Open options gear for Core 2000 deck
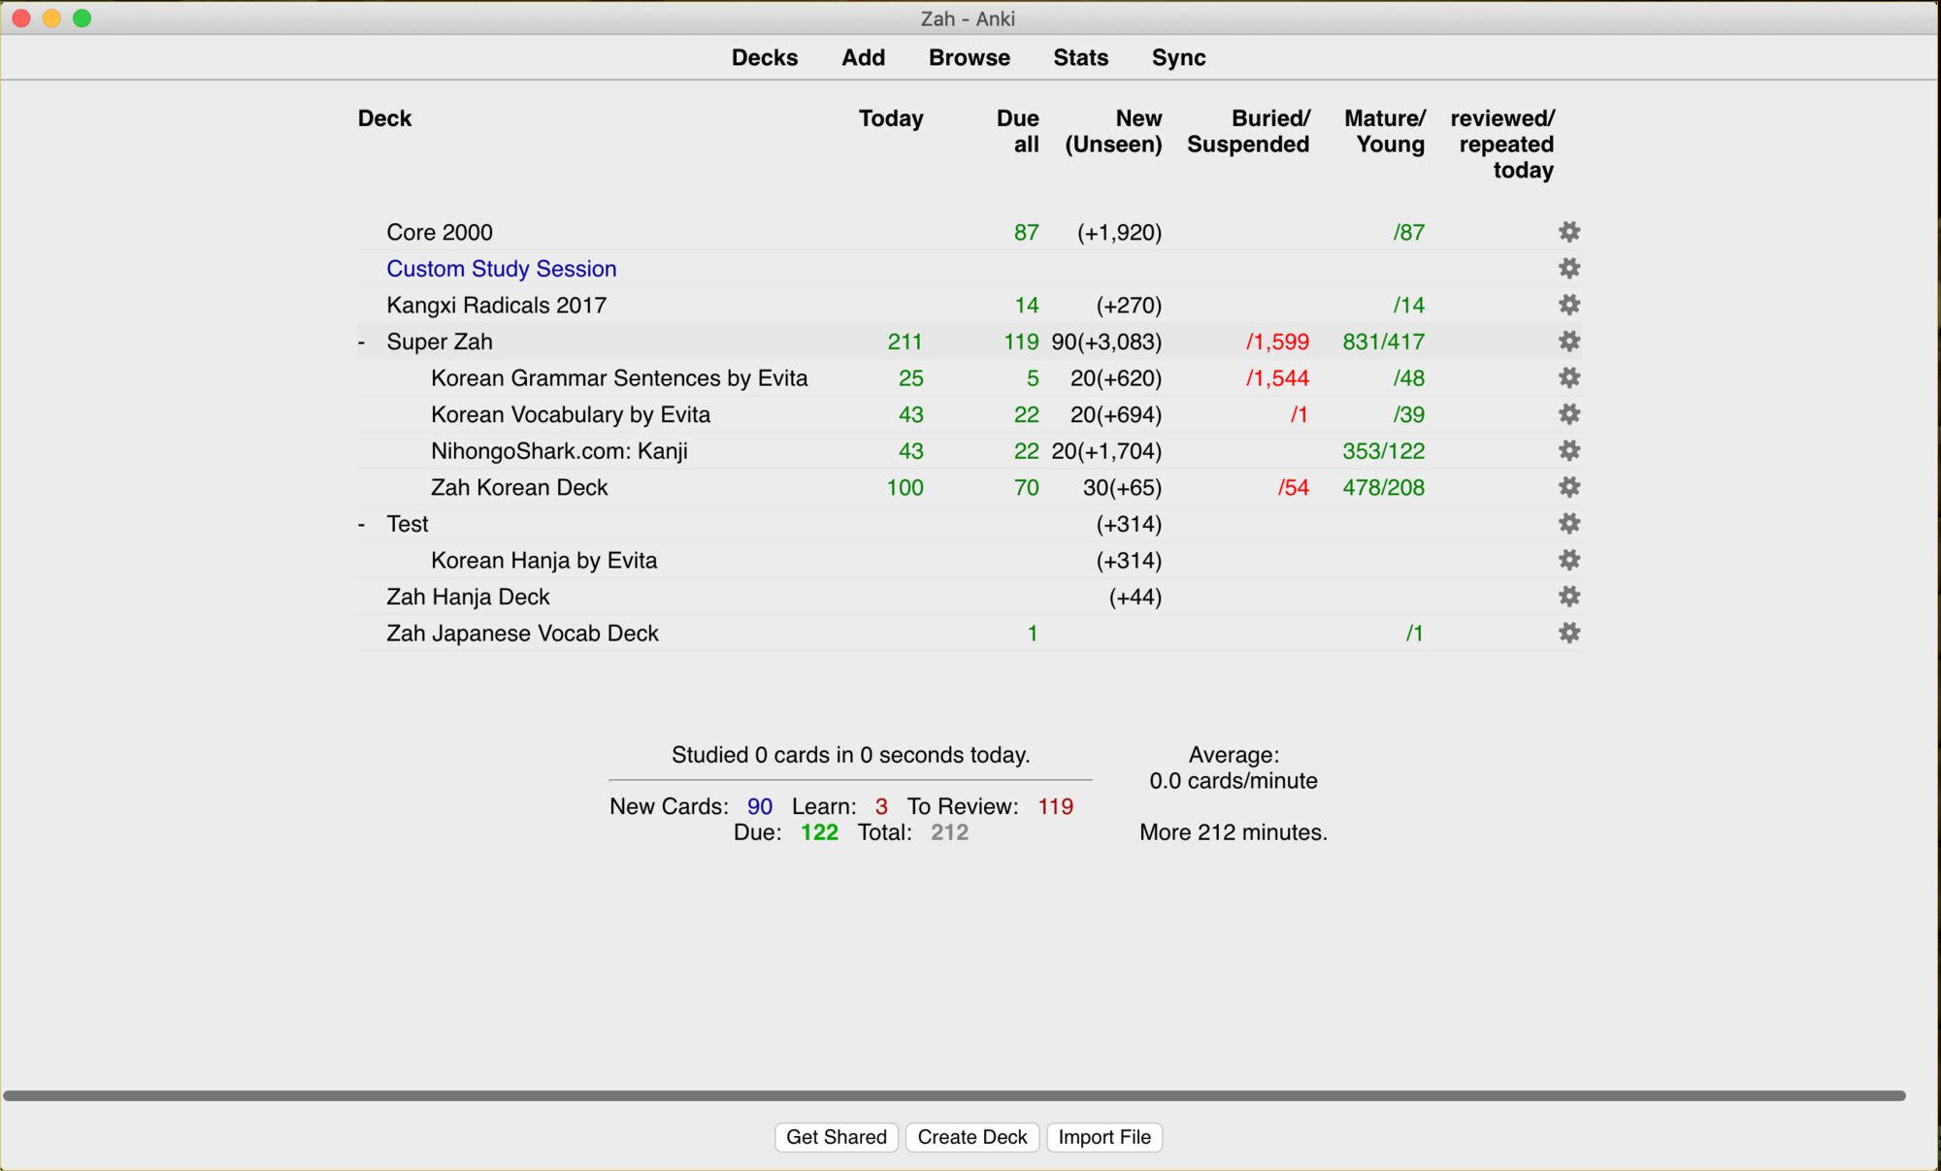The image size is (1941, 1171). tap(1568, 232)
